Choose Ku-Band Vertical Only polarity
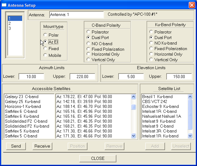The height and width of the screenshot is (166, 197). pos(151,60)
